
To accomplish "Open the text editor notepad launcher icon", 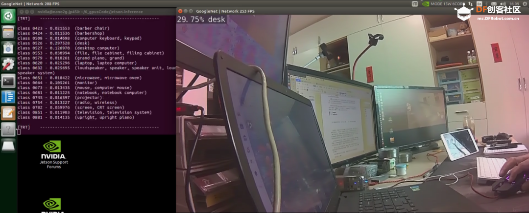I will [x=8, y=113].
